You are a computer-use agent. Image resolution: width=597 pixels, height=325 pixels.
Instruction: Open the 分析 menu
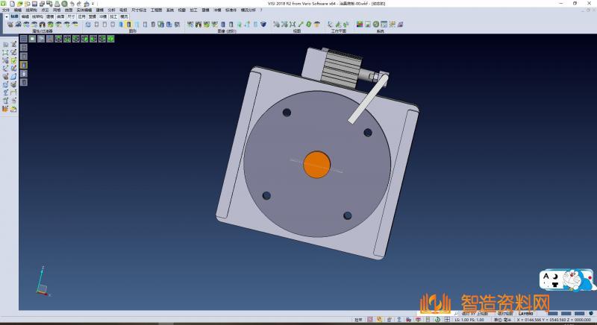(x=111, y=10)
